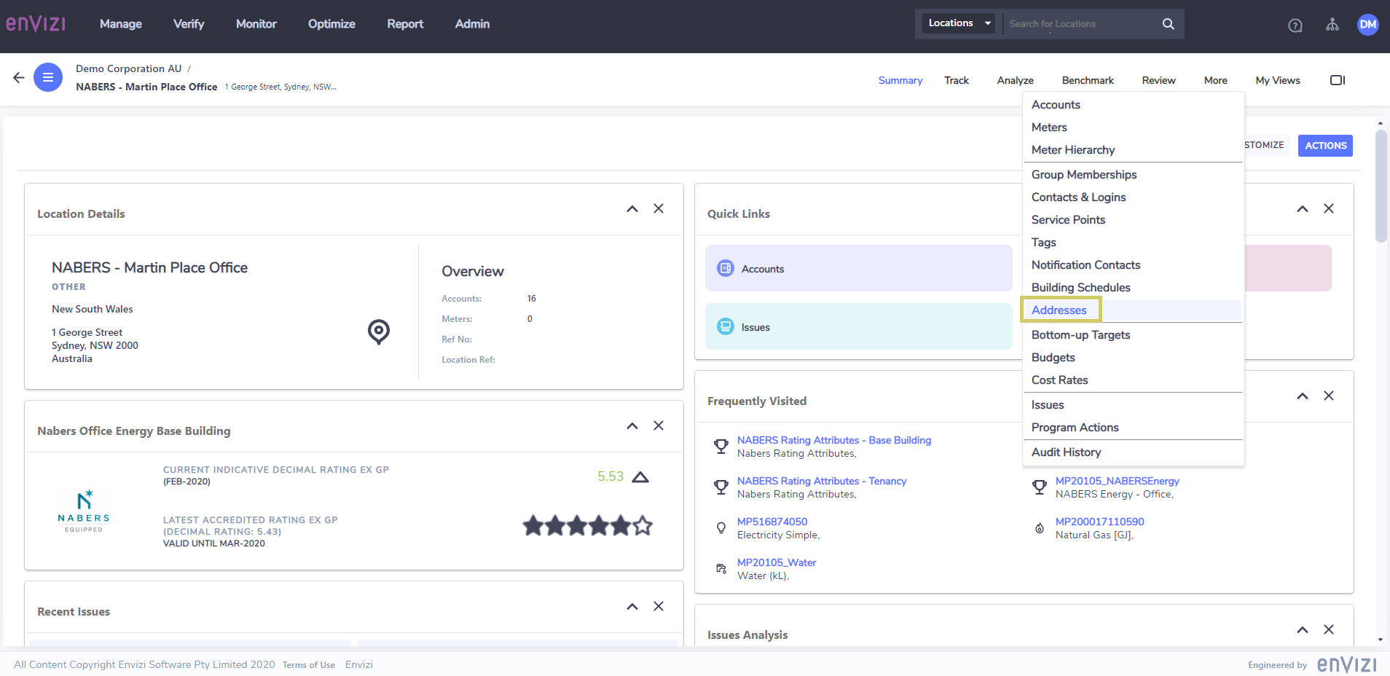Screen dimensions: 1390x676
Task: Switch to the Review tab
Action: coord(1158,80)
